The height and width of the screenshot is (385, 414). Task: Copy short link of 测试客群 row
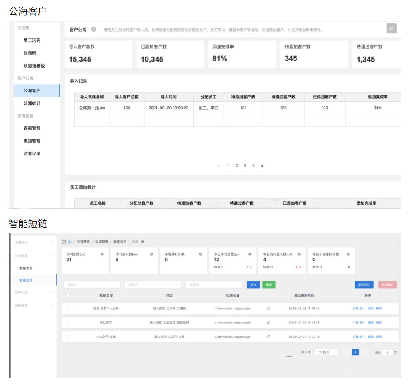pos(269,323)
